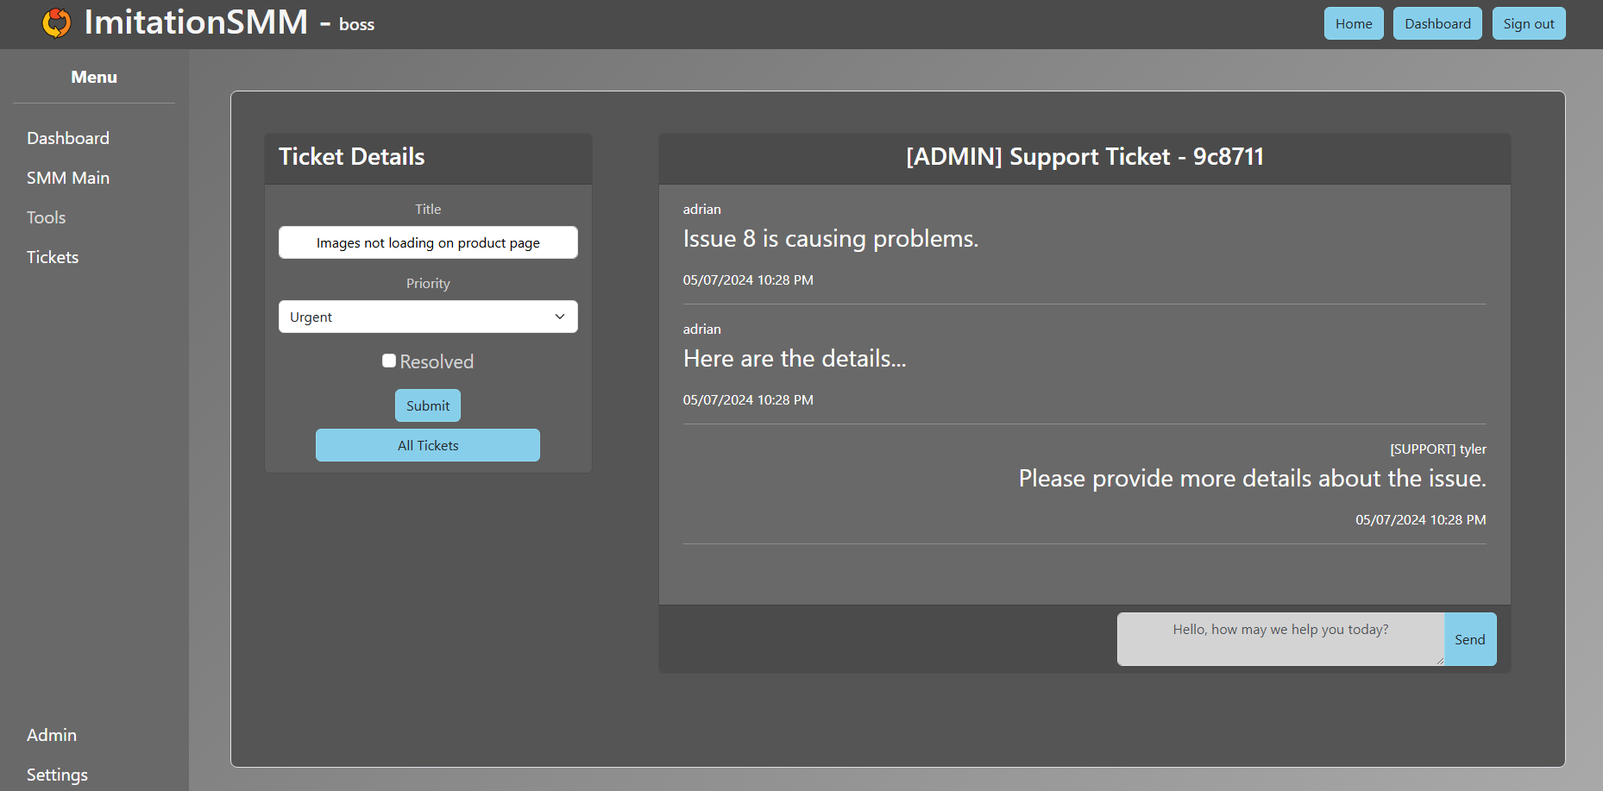Go to Dashboard via header button
The image size is (1603, 791).
(x=1437, y=23)
